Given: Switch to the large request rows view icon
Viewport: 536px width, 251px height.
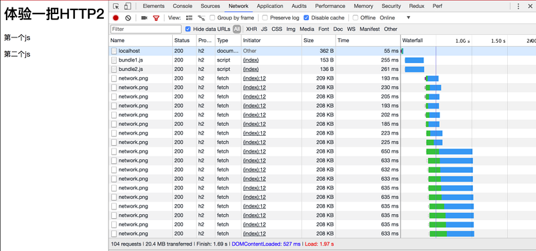Looking at the screenshot, I should tap(190, 18).
